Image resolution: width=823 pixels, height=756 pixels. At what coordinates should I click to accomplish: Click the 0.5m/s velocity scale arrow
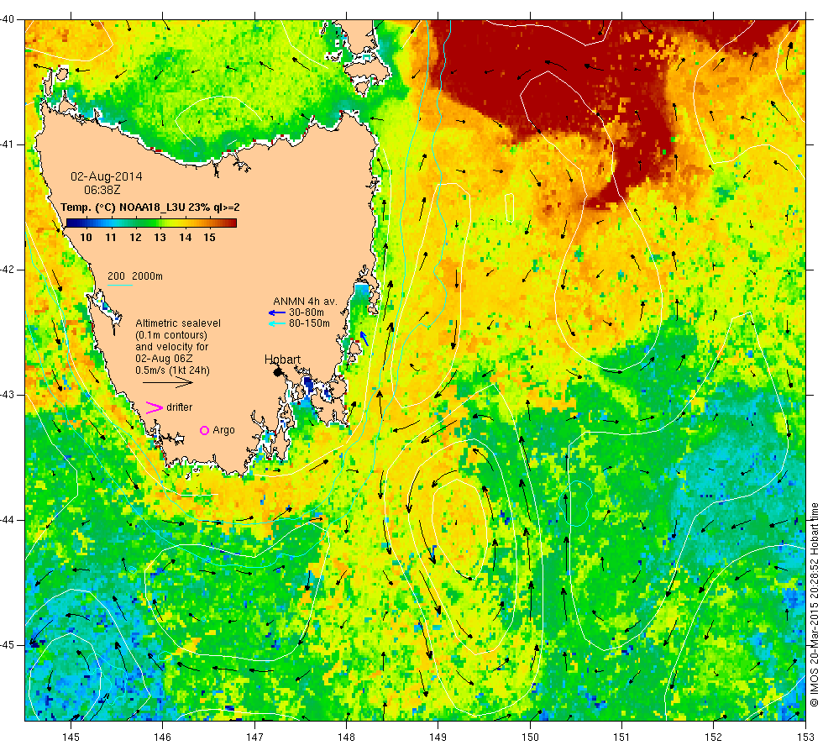168,382
